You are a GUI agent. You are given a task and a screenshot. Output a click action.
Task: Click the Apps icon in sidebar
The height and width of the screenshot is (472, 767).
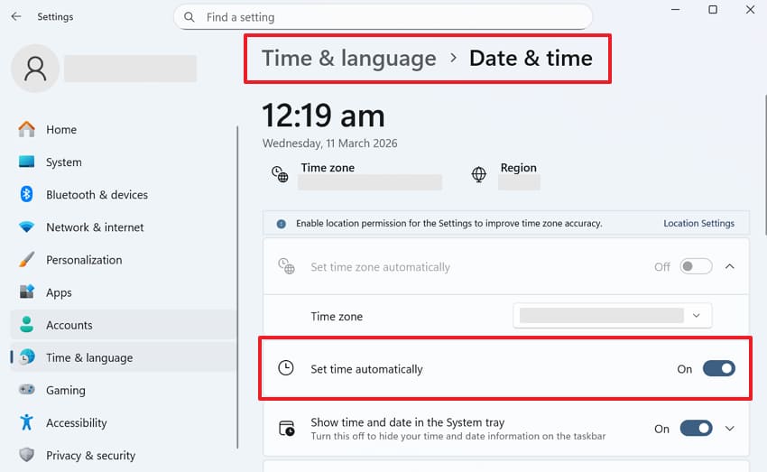(x=26, y=292)
